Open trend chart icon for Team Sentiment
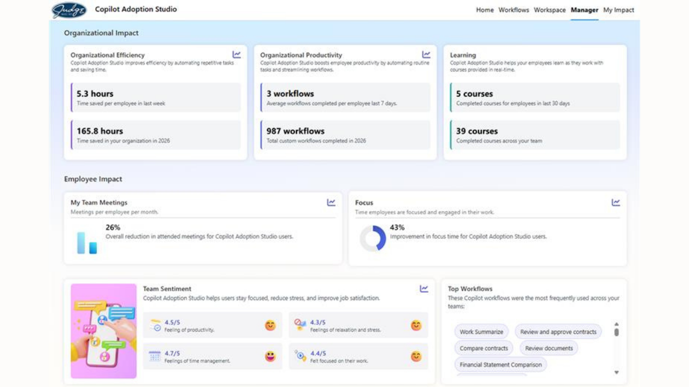Screen dimensions: 689x387 point(424,289)
